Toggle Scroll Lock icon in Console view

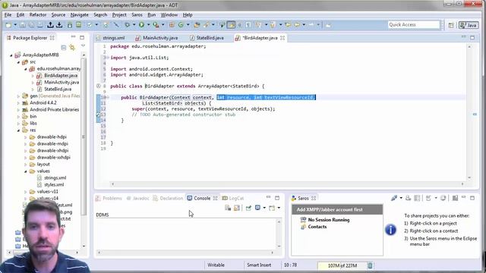237,208
